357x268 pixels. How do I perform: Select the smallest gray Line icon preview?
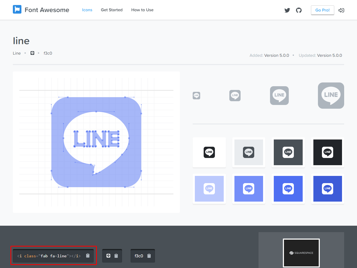coord(196,96)
